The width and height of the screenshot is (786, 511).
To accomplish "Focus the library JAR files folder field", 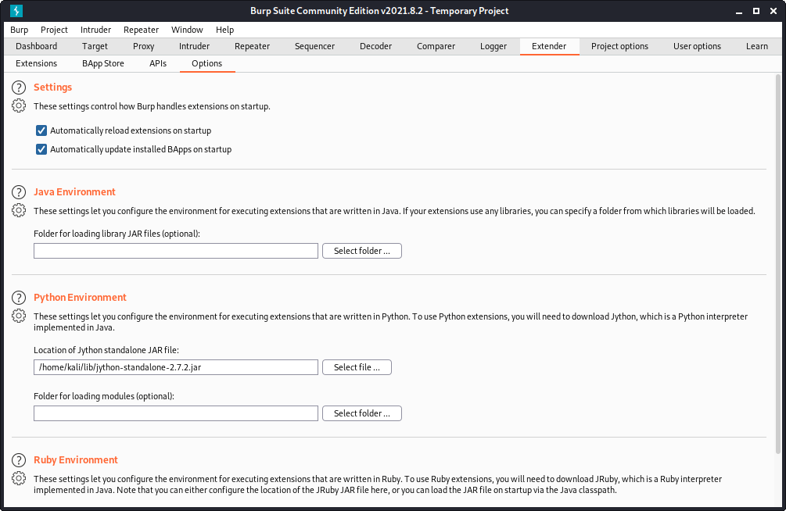I will [175, 251].
